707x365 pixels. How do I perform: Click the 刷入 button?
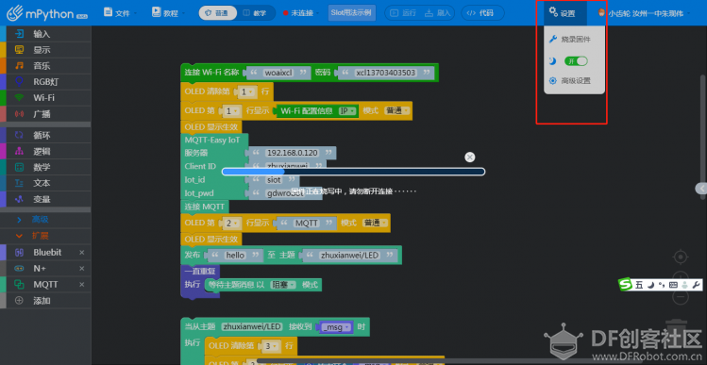pyautogui.click(x=438, y=13)
